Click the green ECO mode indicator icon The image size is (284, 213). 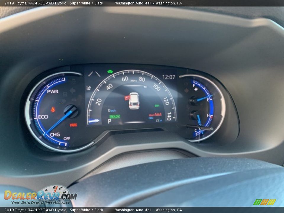110,72
